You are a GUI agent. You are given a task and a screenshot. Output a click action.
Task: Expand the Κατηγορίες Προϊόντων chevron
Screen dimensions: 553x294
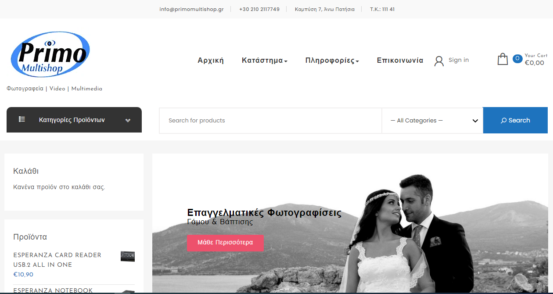(128, 120)
